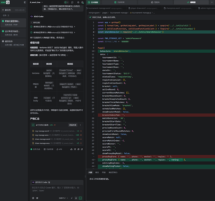
Task: Open settings gear in chat header
Action: point(78,2)
